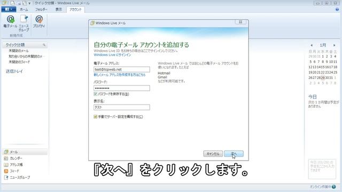Screen dimensions: 342x192
Task: Click the パスワード input field
Action: click(x=122, y=88)
